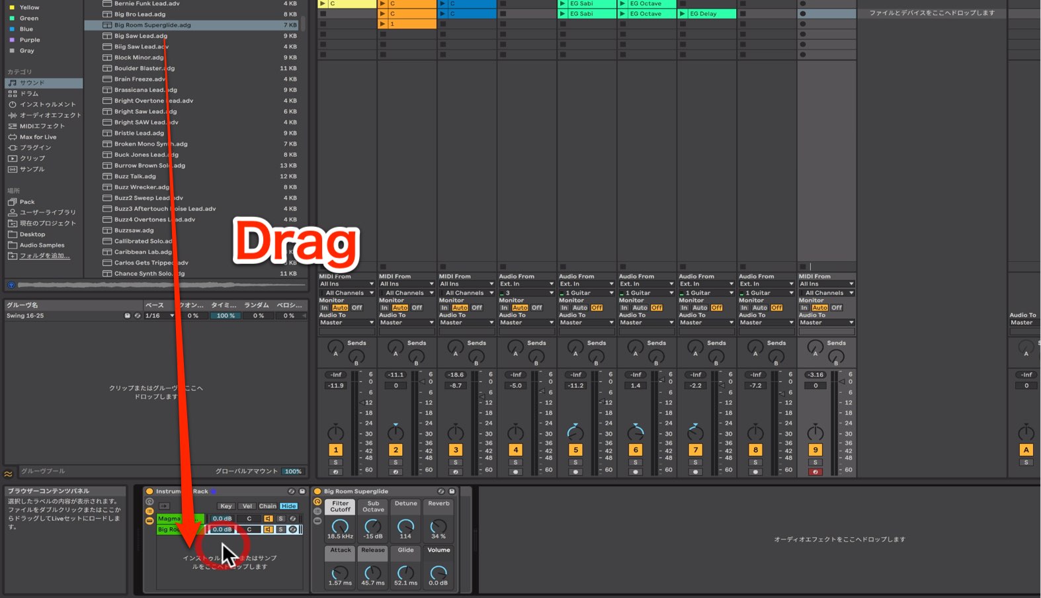Solo the Big Room chain
The image size is (1041, 598).
280,529
